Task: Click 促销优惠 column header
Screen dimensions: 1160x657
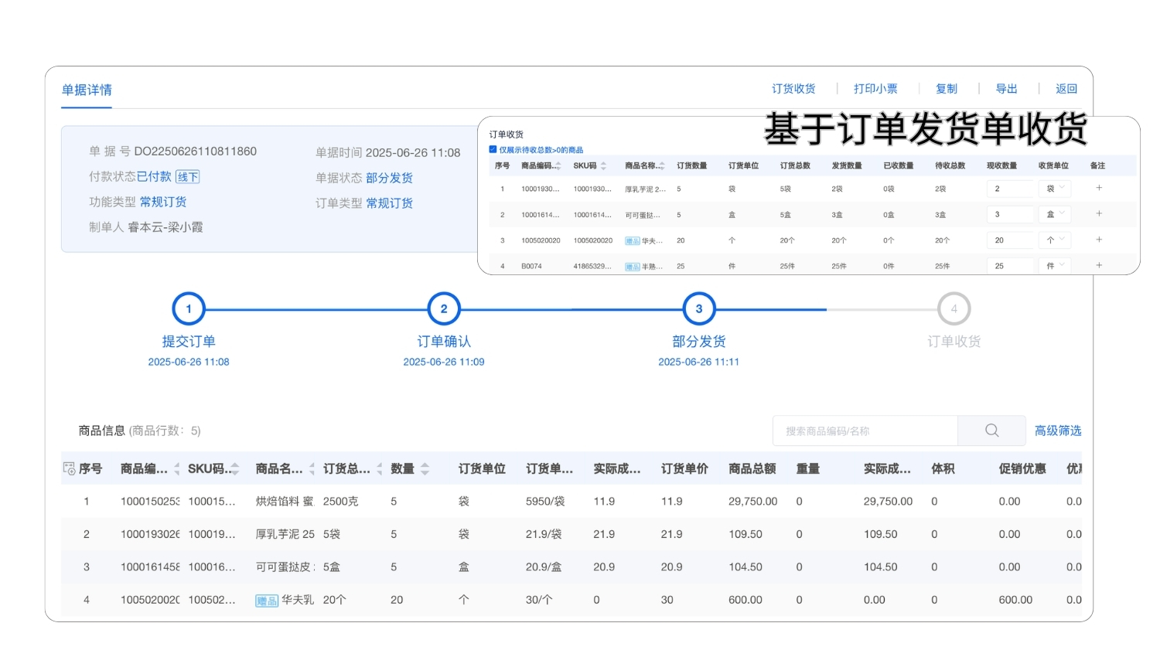Action: click(1022, 469)
